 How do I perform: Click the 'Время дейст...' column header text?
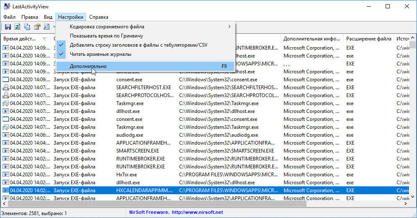pos(19,39)
